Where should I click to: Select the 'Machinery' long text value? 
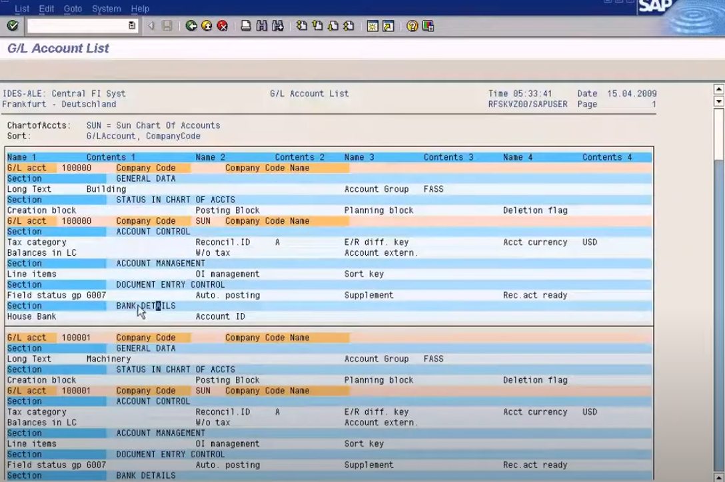(109, 359)
